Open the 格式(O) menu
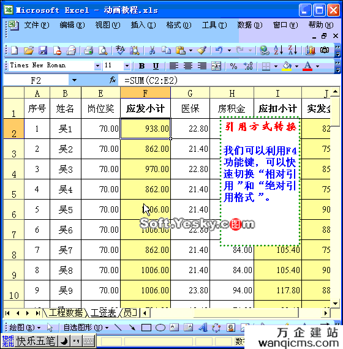The height and width of the screenshot is (349, 343). pos(179,25)
